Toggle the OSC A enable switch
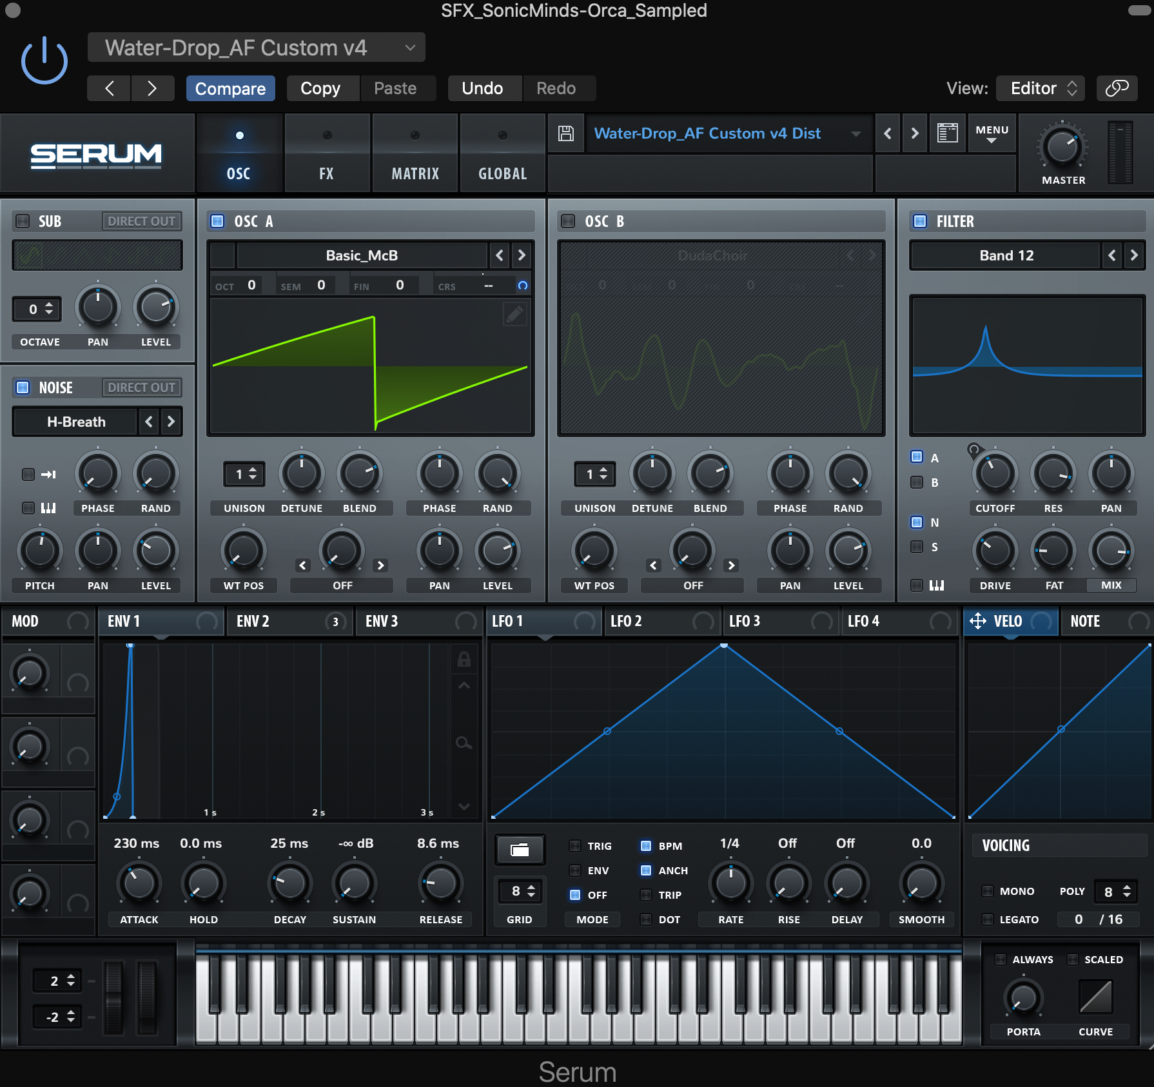The height and width of the screenshot is (1087, 1154). (217, 221)
